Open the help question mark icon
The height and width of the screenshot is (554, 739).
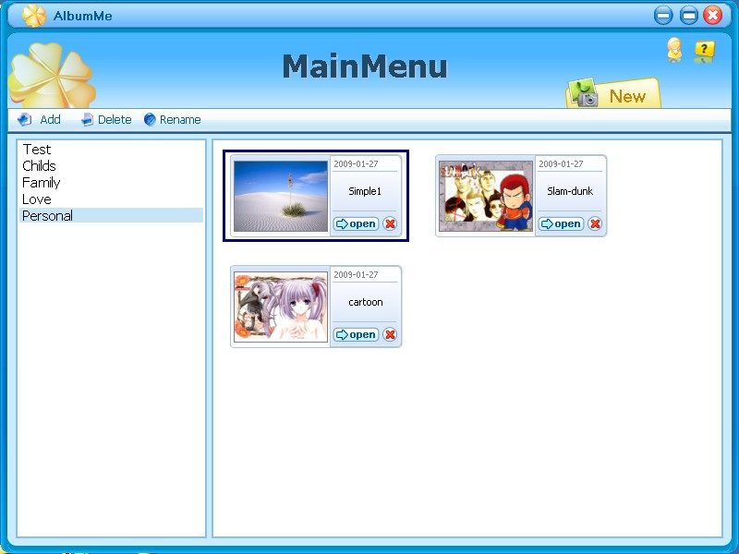704,51
